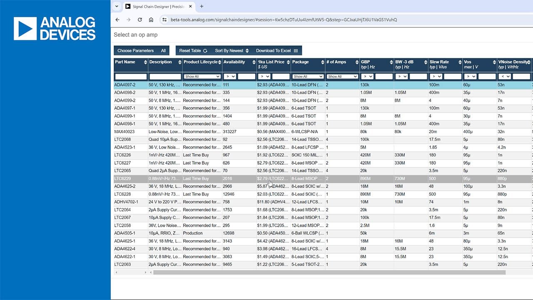Click Choose Parameters button
Viewport: 533px width, 300px height.
click(136, 50)
